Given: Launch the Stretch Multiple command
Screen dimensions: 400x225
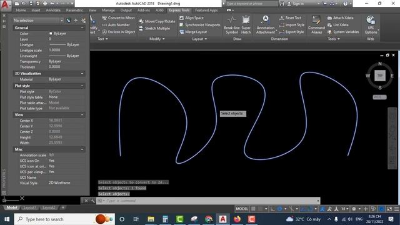Looking at the screenshot, I should (x=154, y=28).
